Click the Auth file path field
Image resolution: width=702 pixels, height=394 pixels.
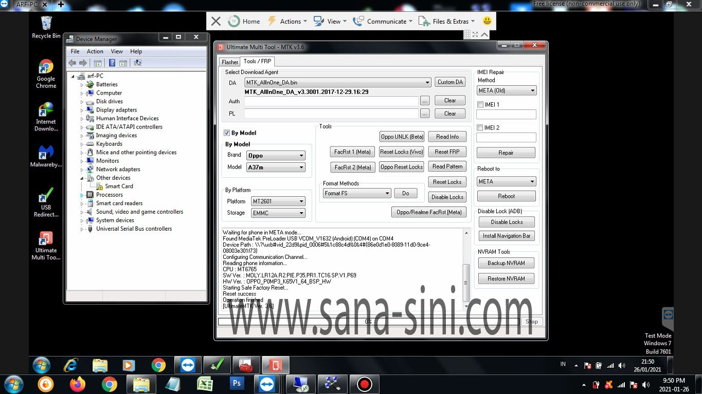331,101
